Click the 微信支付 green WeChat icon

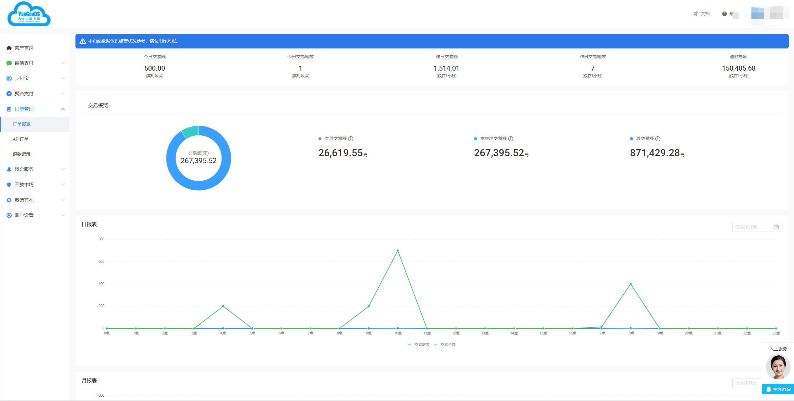tap(9, 63)
